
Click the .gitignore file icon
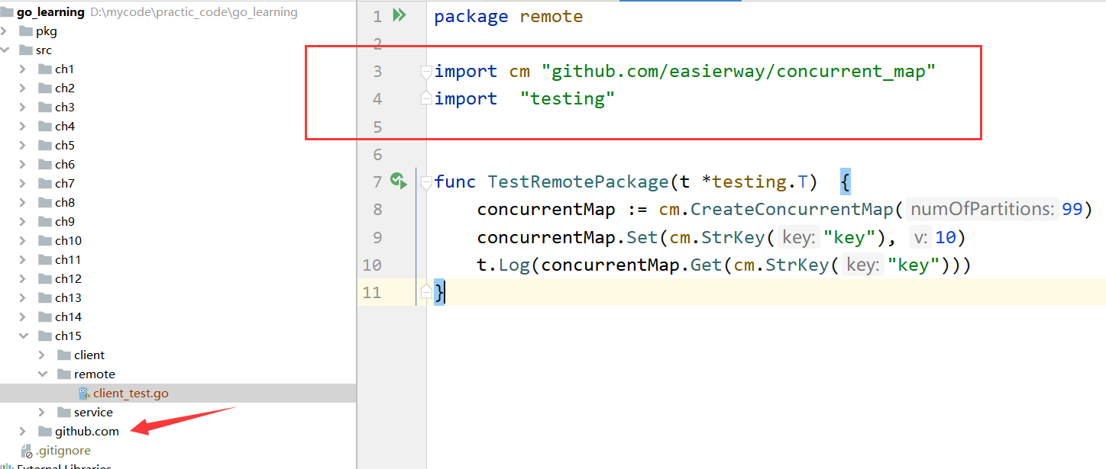pos(27,451)
